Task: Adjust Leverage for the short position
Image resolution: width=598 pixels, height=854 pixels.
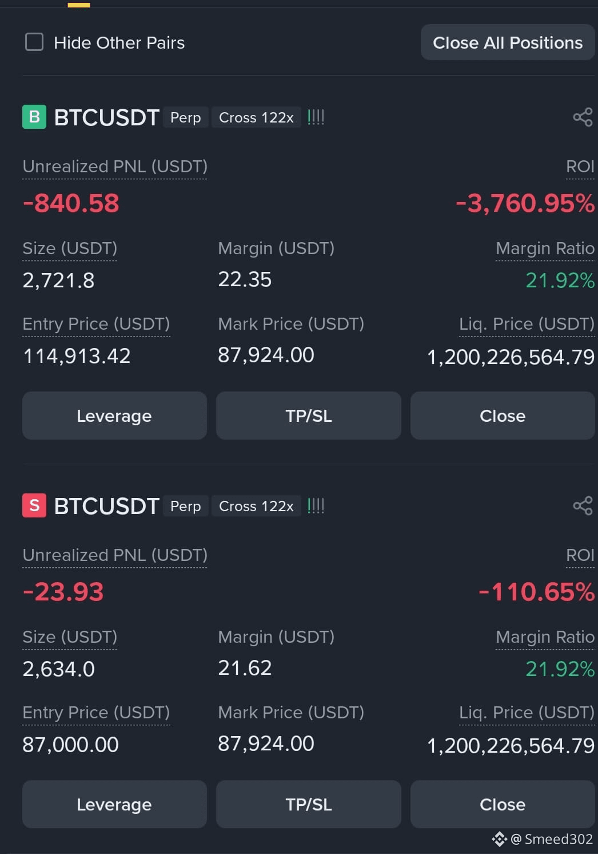Action: click(x=114, y=804)
